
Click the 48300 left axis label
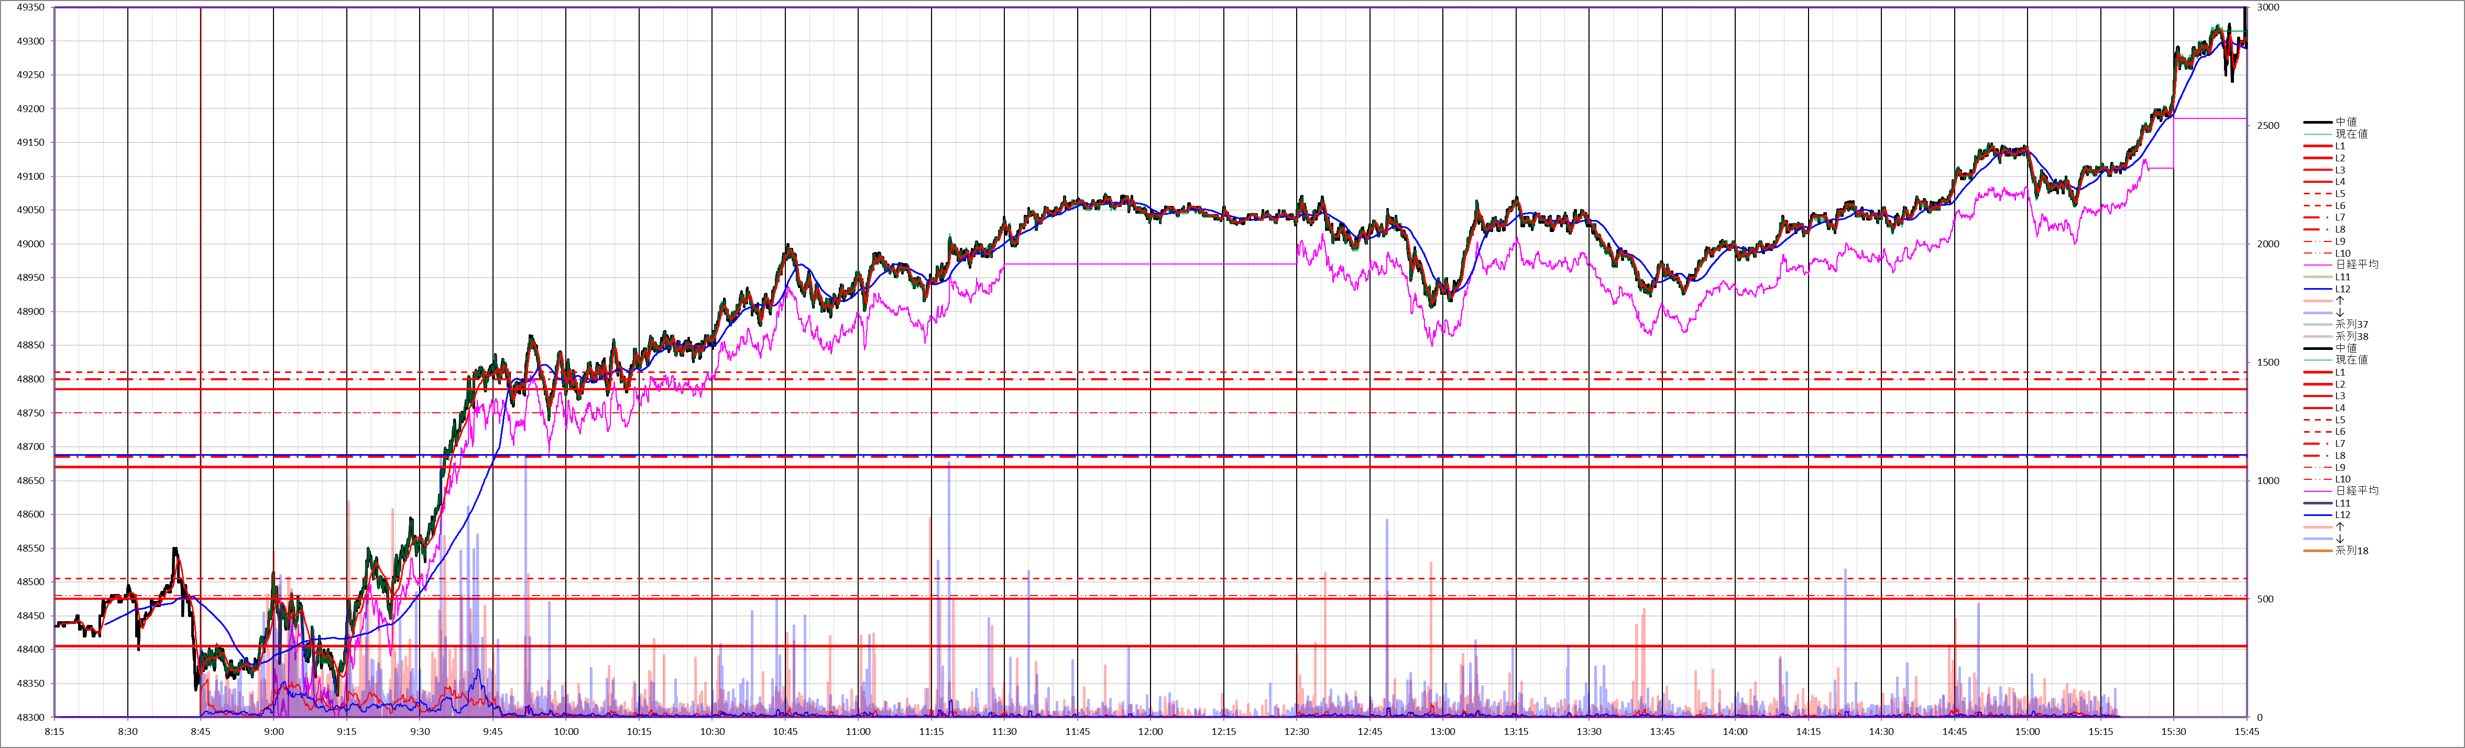(x=30, y=718)
